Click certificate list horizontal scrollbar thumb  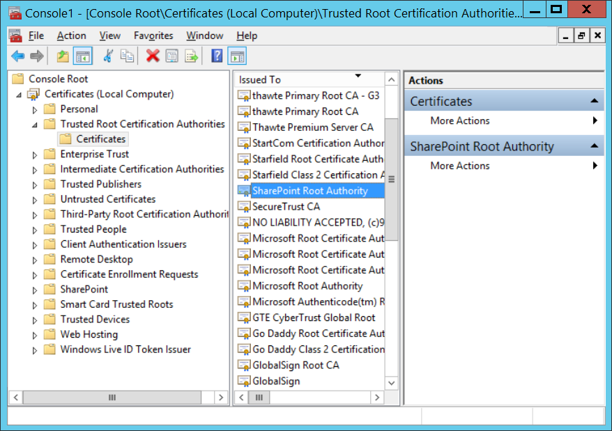259,398
